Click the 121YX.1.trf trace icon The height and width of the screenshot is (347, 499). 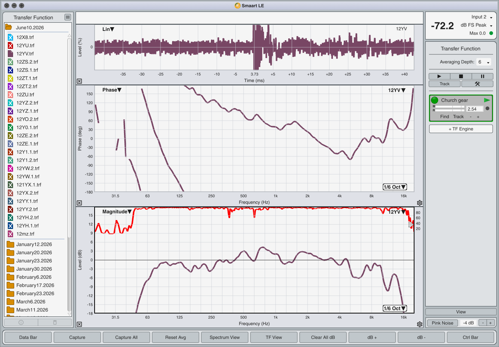tap(10, 185)
